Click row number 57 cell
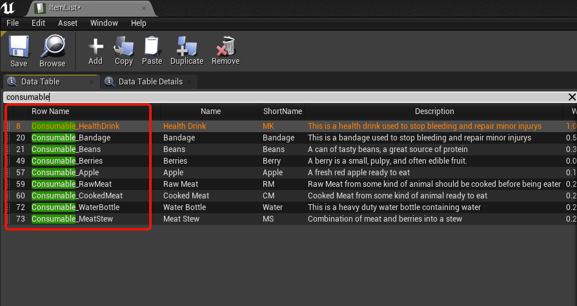 (x=21, y=172)
